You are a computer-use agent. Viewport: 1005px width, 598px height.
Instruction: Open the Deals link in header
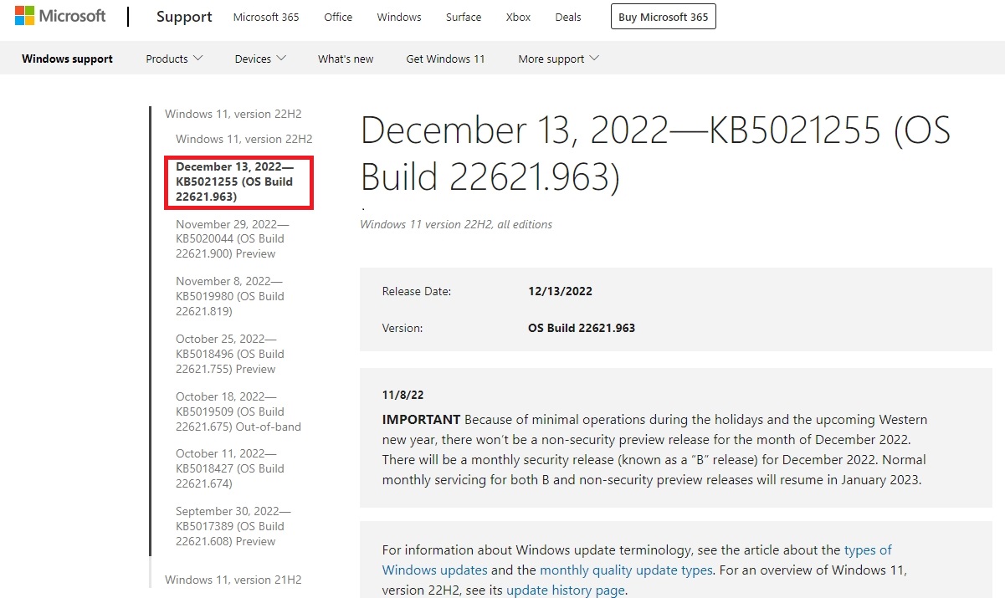coord(568,18)
